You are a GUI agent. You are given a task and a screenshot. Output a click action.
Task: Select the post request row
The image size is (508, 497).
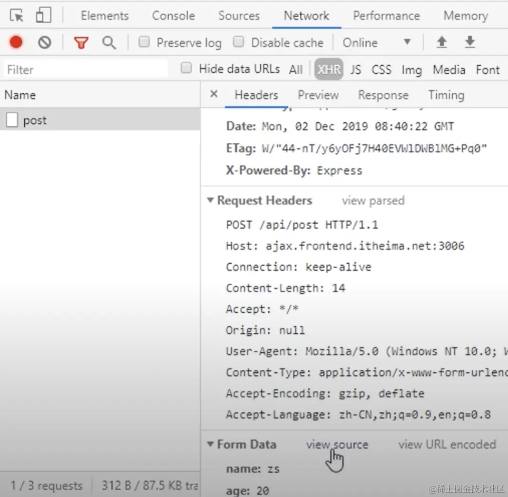pyautogui.click(x=100, y=119)
